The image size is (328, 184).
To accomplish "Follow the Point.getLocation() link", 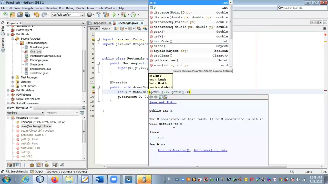I will [x=174, y=150].
